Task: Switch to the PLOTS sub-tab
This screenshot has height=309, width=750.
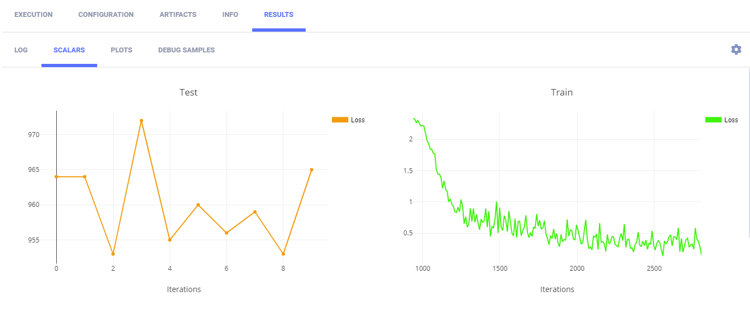Action: (x=121, y=50)
